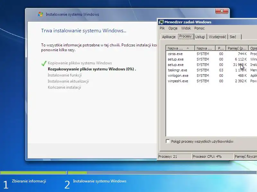Switch to the Aplikacje tab
257x192 pixels.
[x=169, y=37]
